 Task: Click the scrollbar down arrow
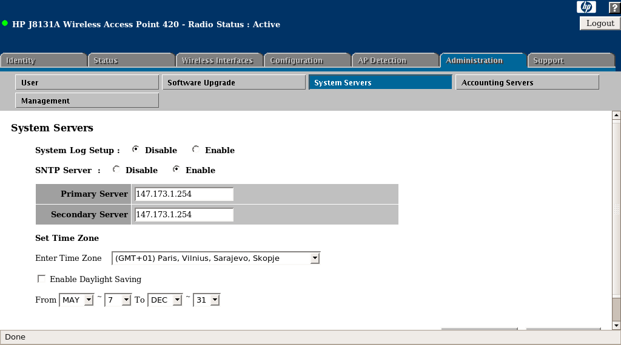(x=616, y=325)
